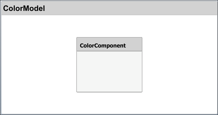
Task: Select the left border of ColorComponent block
Action: [x=77, y=71]
